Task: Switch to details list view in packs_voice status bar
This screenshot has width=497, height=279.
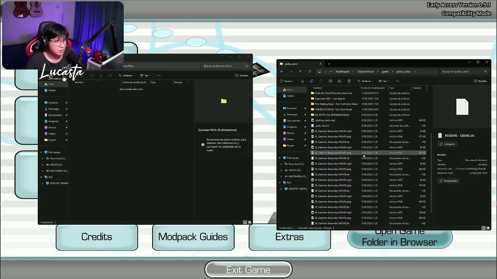Action: (483, 228)
